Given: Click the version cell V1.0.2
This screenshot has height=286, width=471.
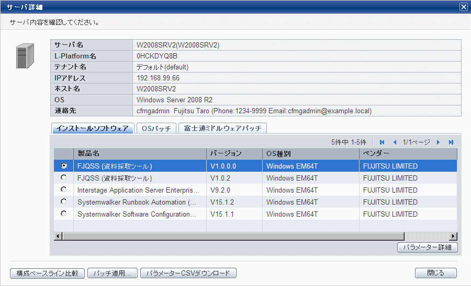Looking at the screenshot, I should tap(220, 178).
